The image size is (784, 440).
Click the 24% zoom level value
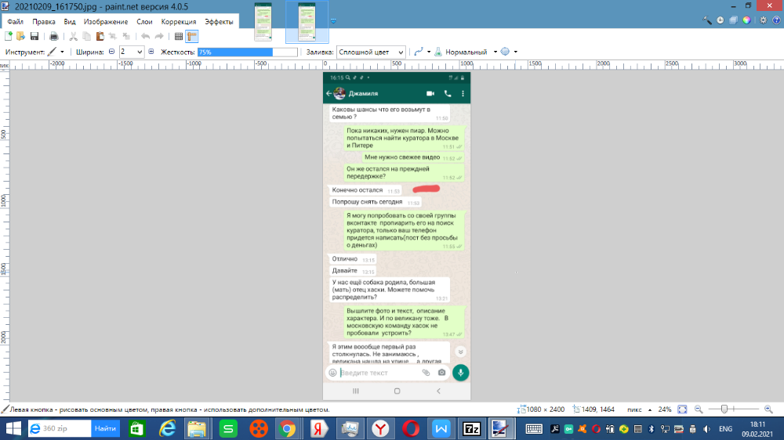coord(665,409)
